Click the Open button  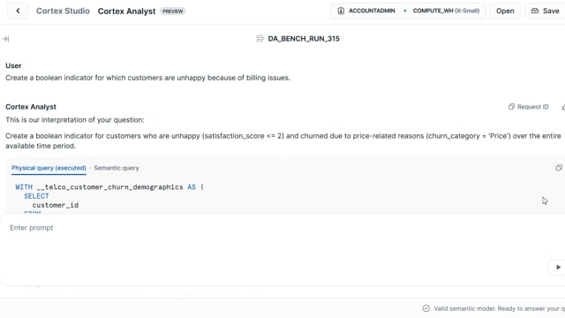point(505,11)
